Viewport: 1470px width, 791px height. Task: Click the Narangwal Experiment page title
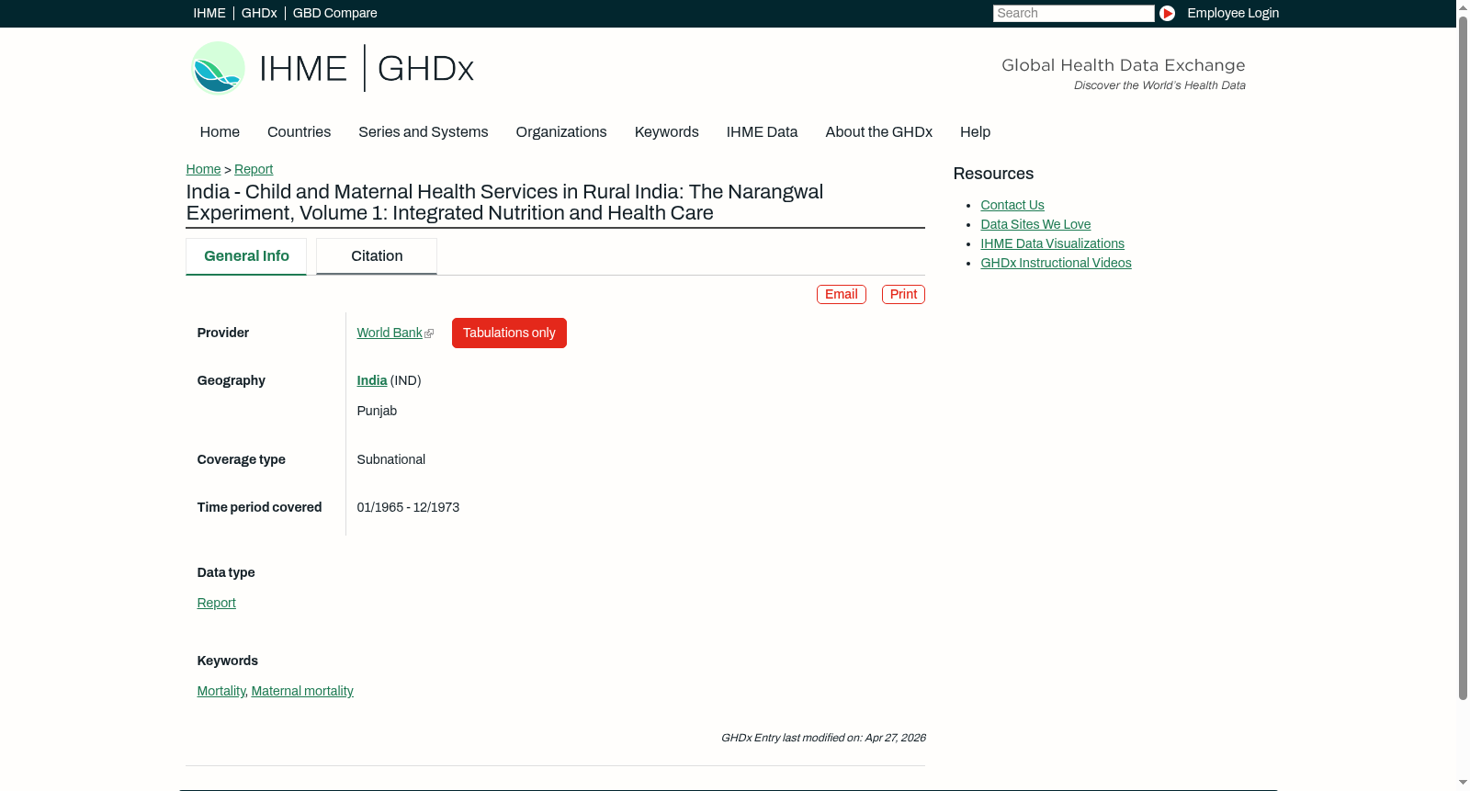pyautogui.click(x=504, y=202)
